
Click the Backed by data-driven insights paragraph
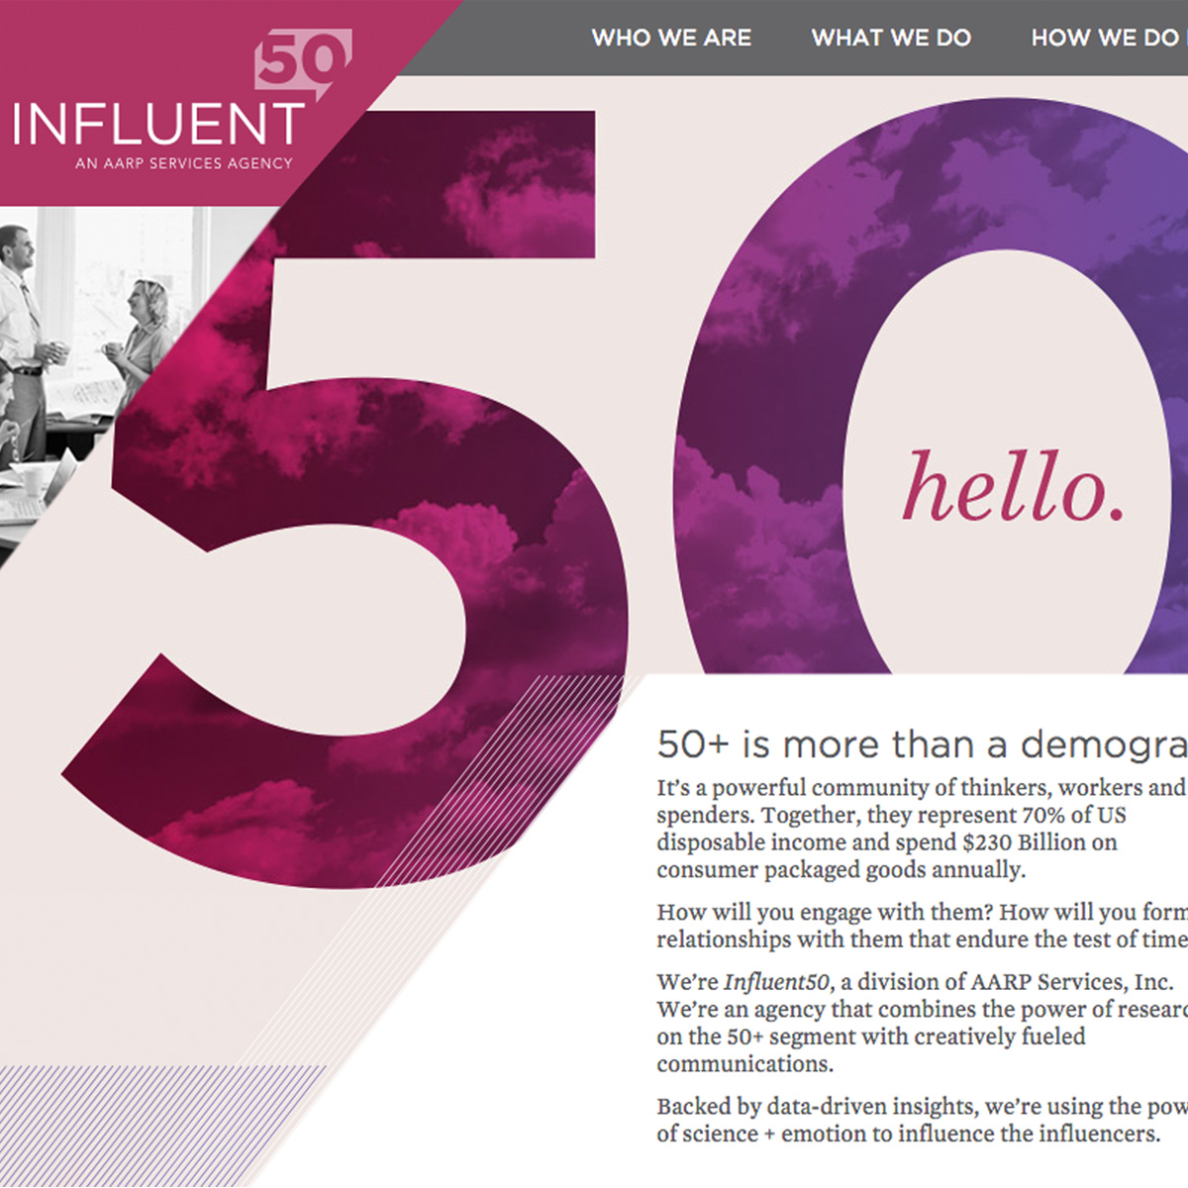click(922, 1120)
